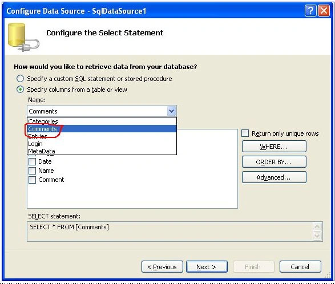Close the Configure Data Source dialog
This screenshot has width=335, height=284.
click(324, 10)
